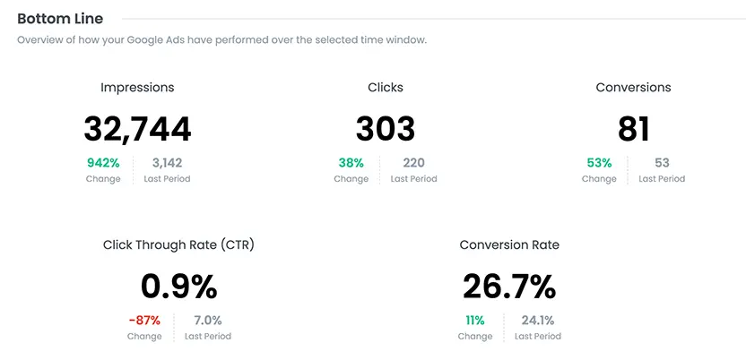
Task: Click the 7.0% last period CTR
Action: [208, 321]
